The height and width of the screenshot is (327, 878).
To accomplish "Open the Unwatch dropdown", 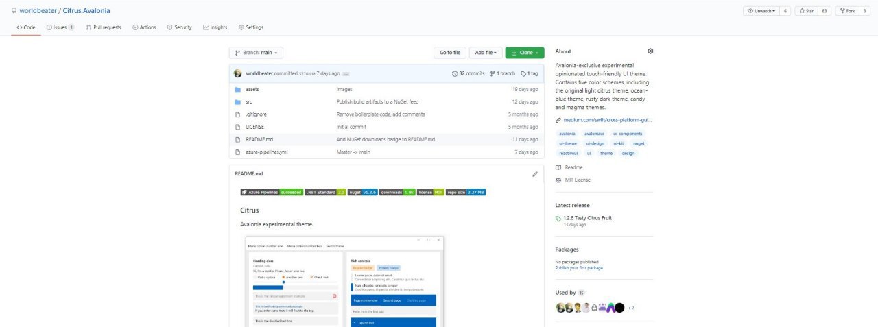I will (761, 11).
